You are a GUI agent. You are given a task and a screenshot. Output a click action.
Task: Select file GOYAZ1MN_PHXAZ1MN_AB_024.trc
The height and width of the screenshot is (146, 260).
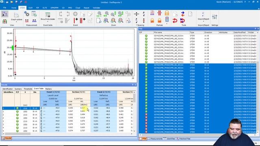[169, 62]
